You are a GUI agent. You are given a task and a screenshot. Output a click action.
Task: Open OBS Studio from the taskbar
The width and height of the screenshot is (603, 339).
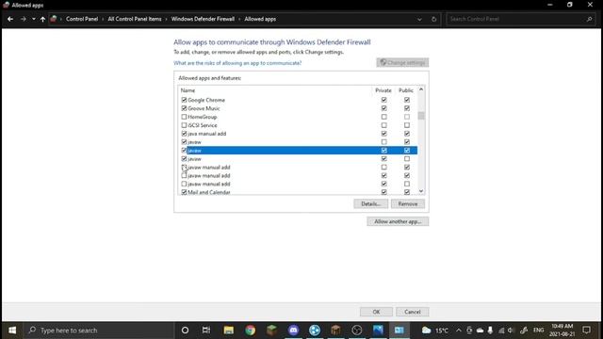(357, 331)
